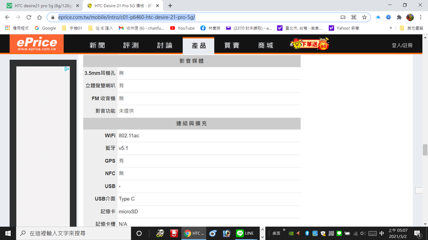Click the cast/send to device icon
This screenshot has height=240, width=428.
click(343, 17)
